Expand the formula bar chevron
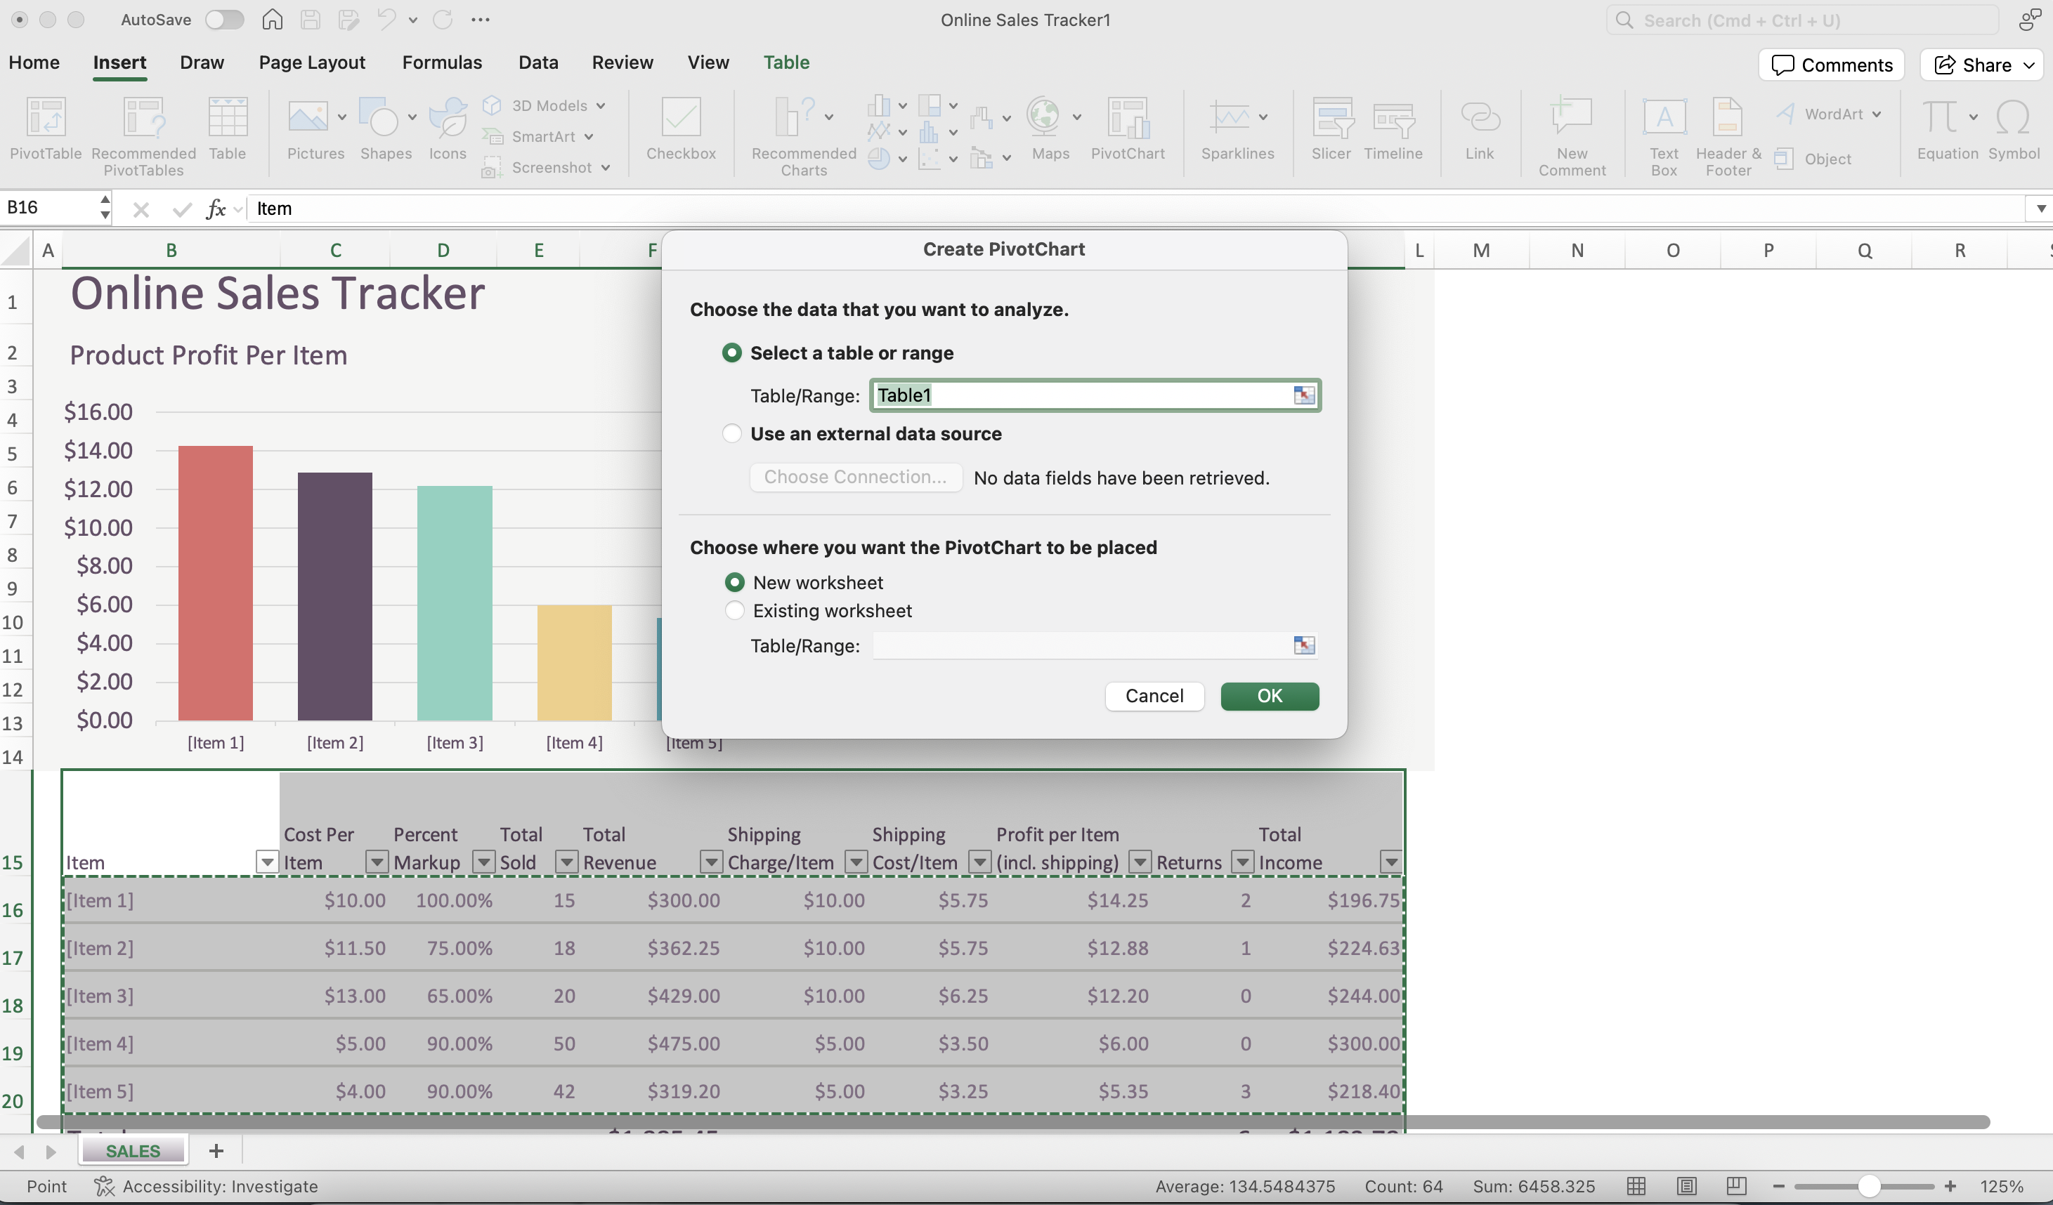The width and height of the screenshot is (2053, 1205). (x=2040, y=209)
